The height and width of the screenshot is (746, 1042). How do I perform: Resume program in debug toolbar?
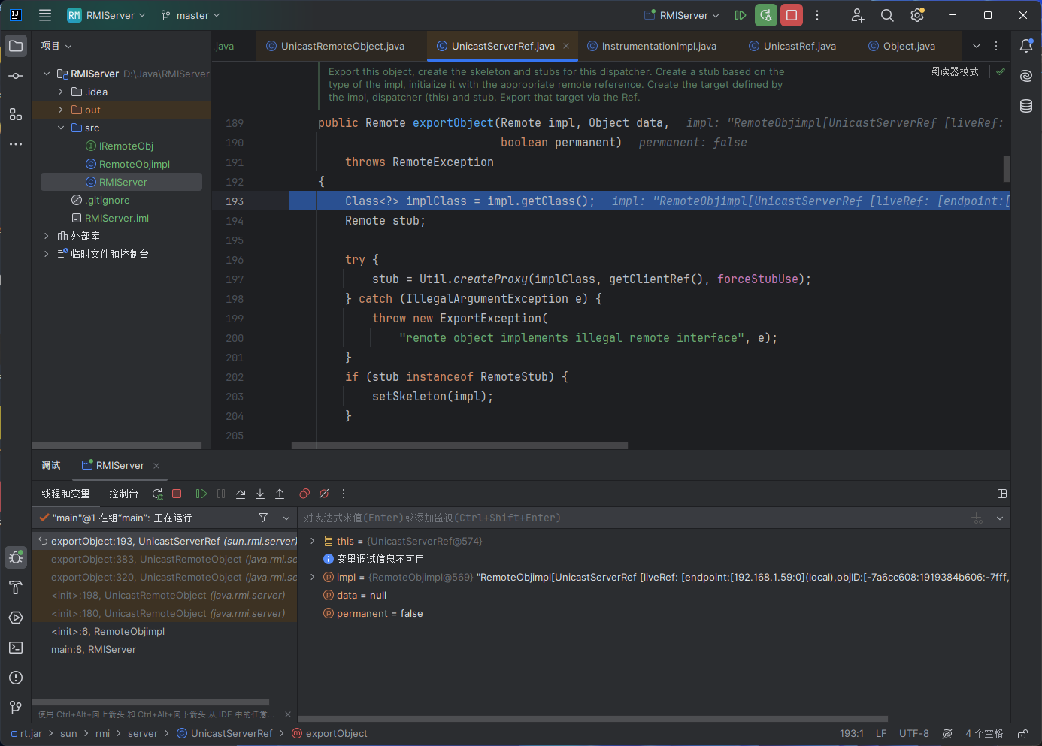click(201, 494)
